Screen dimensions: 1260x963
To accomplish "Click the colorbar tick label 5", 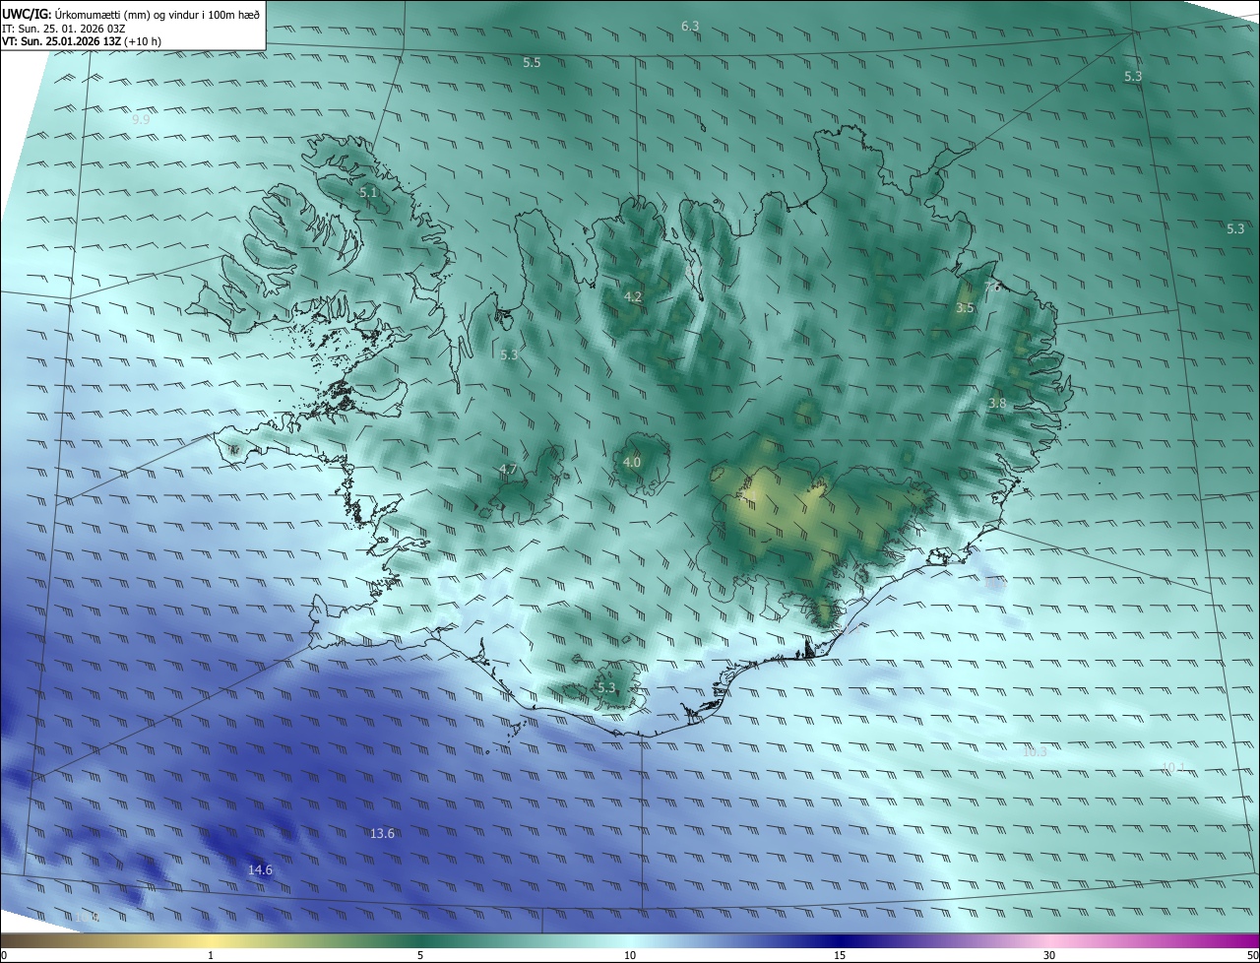I will point(420,955).
